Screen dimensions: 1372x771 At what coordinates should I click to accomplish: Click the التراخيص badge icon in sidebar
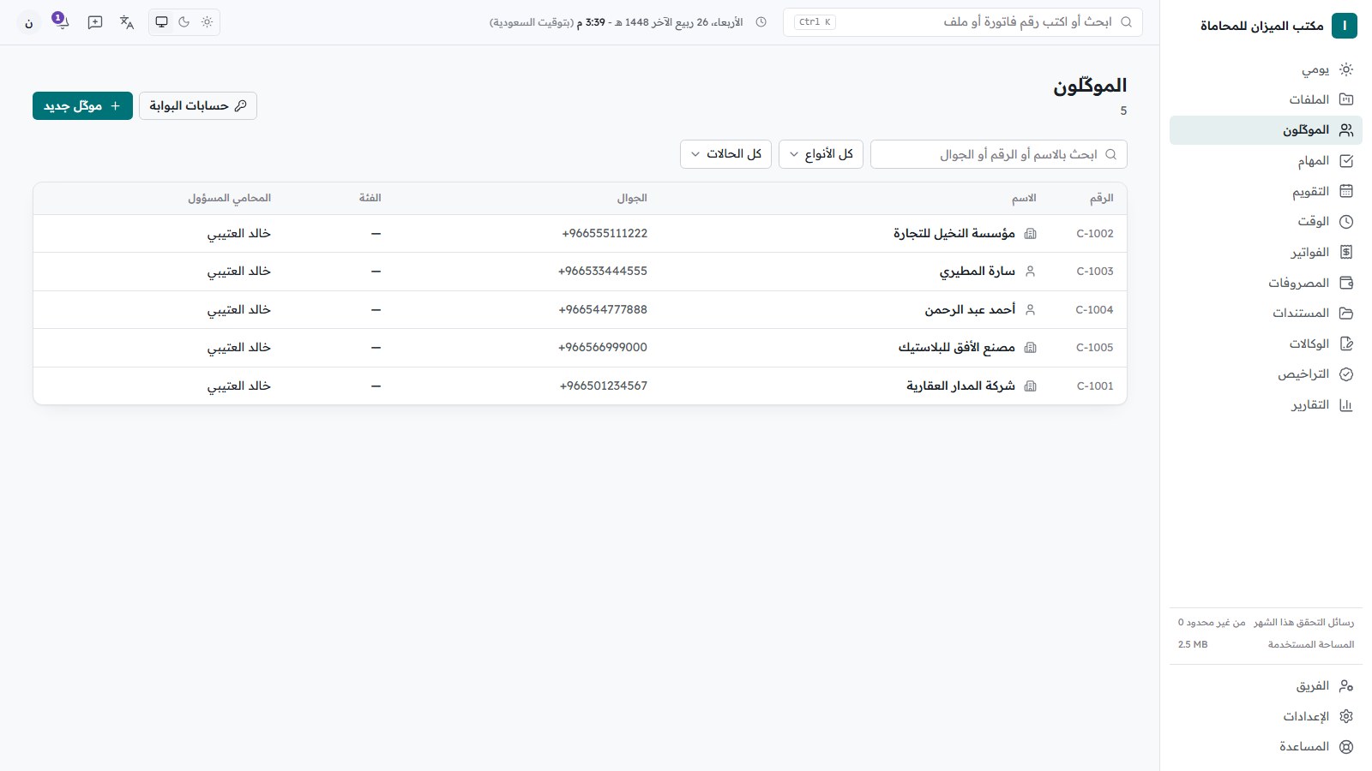click(1346, 374)
